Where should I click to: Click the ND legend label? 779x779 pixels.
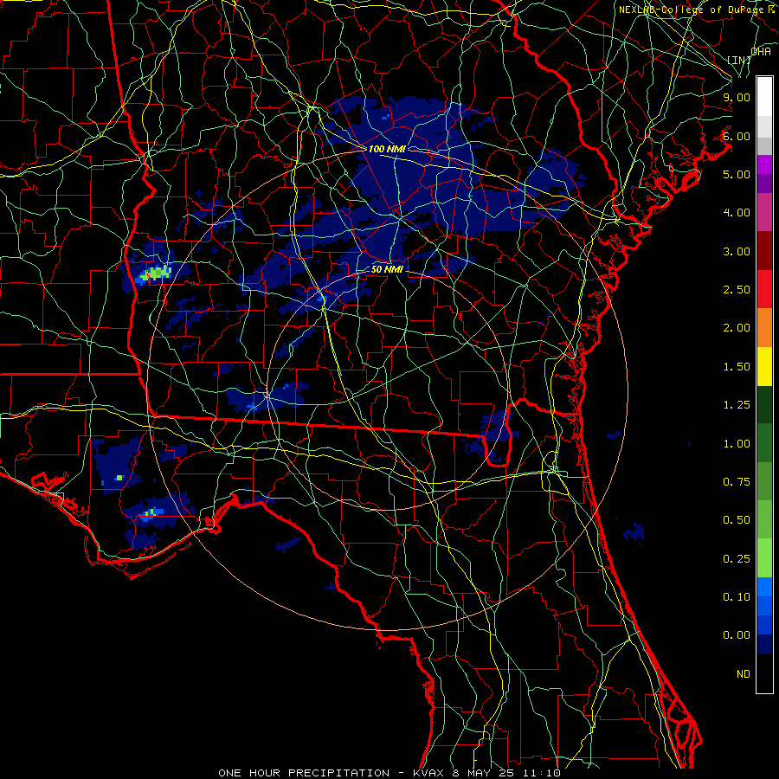744,674
